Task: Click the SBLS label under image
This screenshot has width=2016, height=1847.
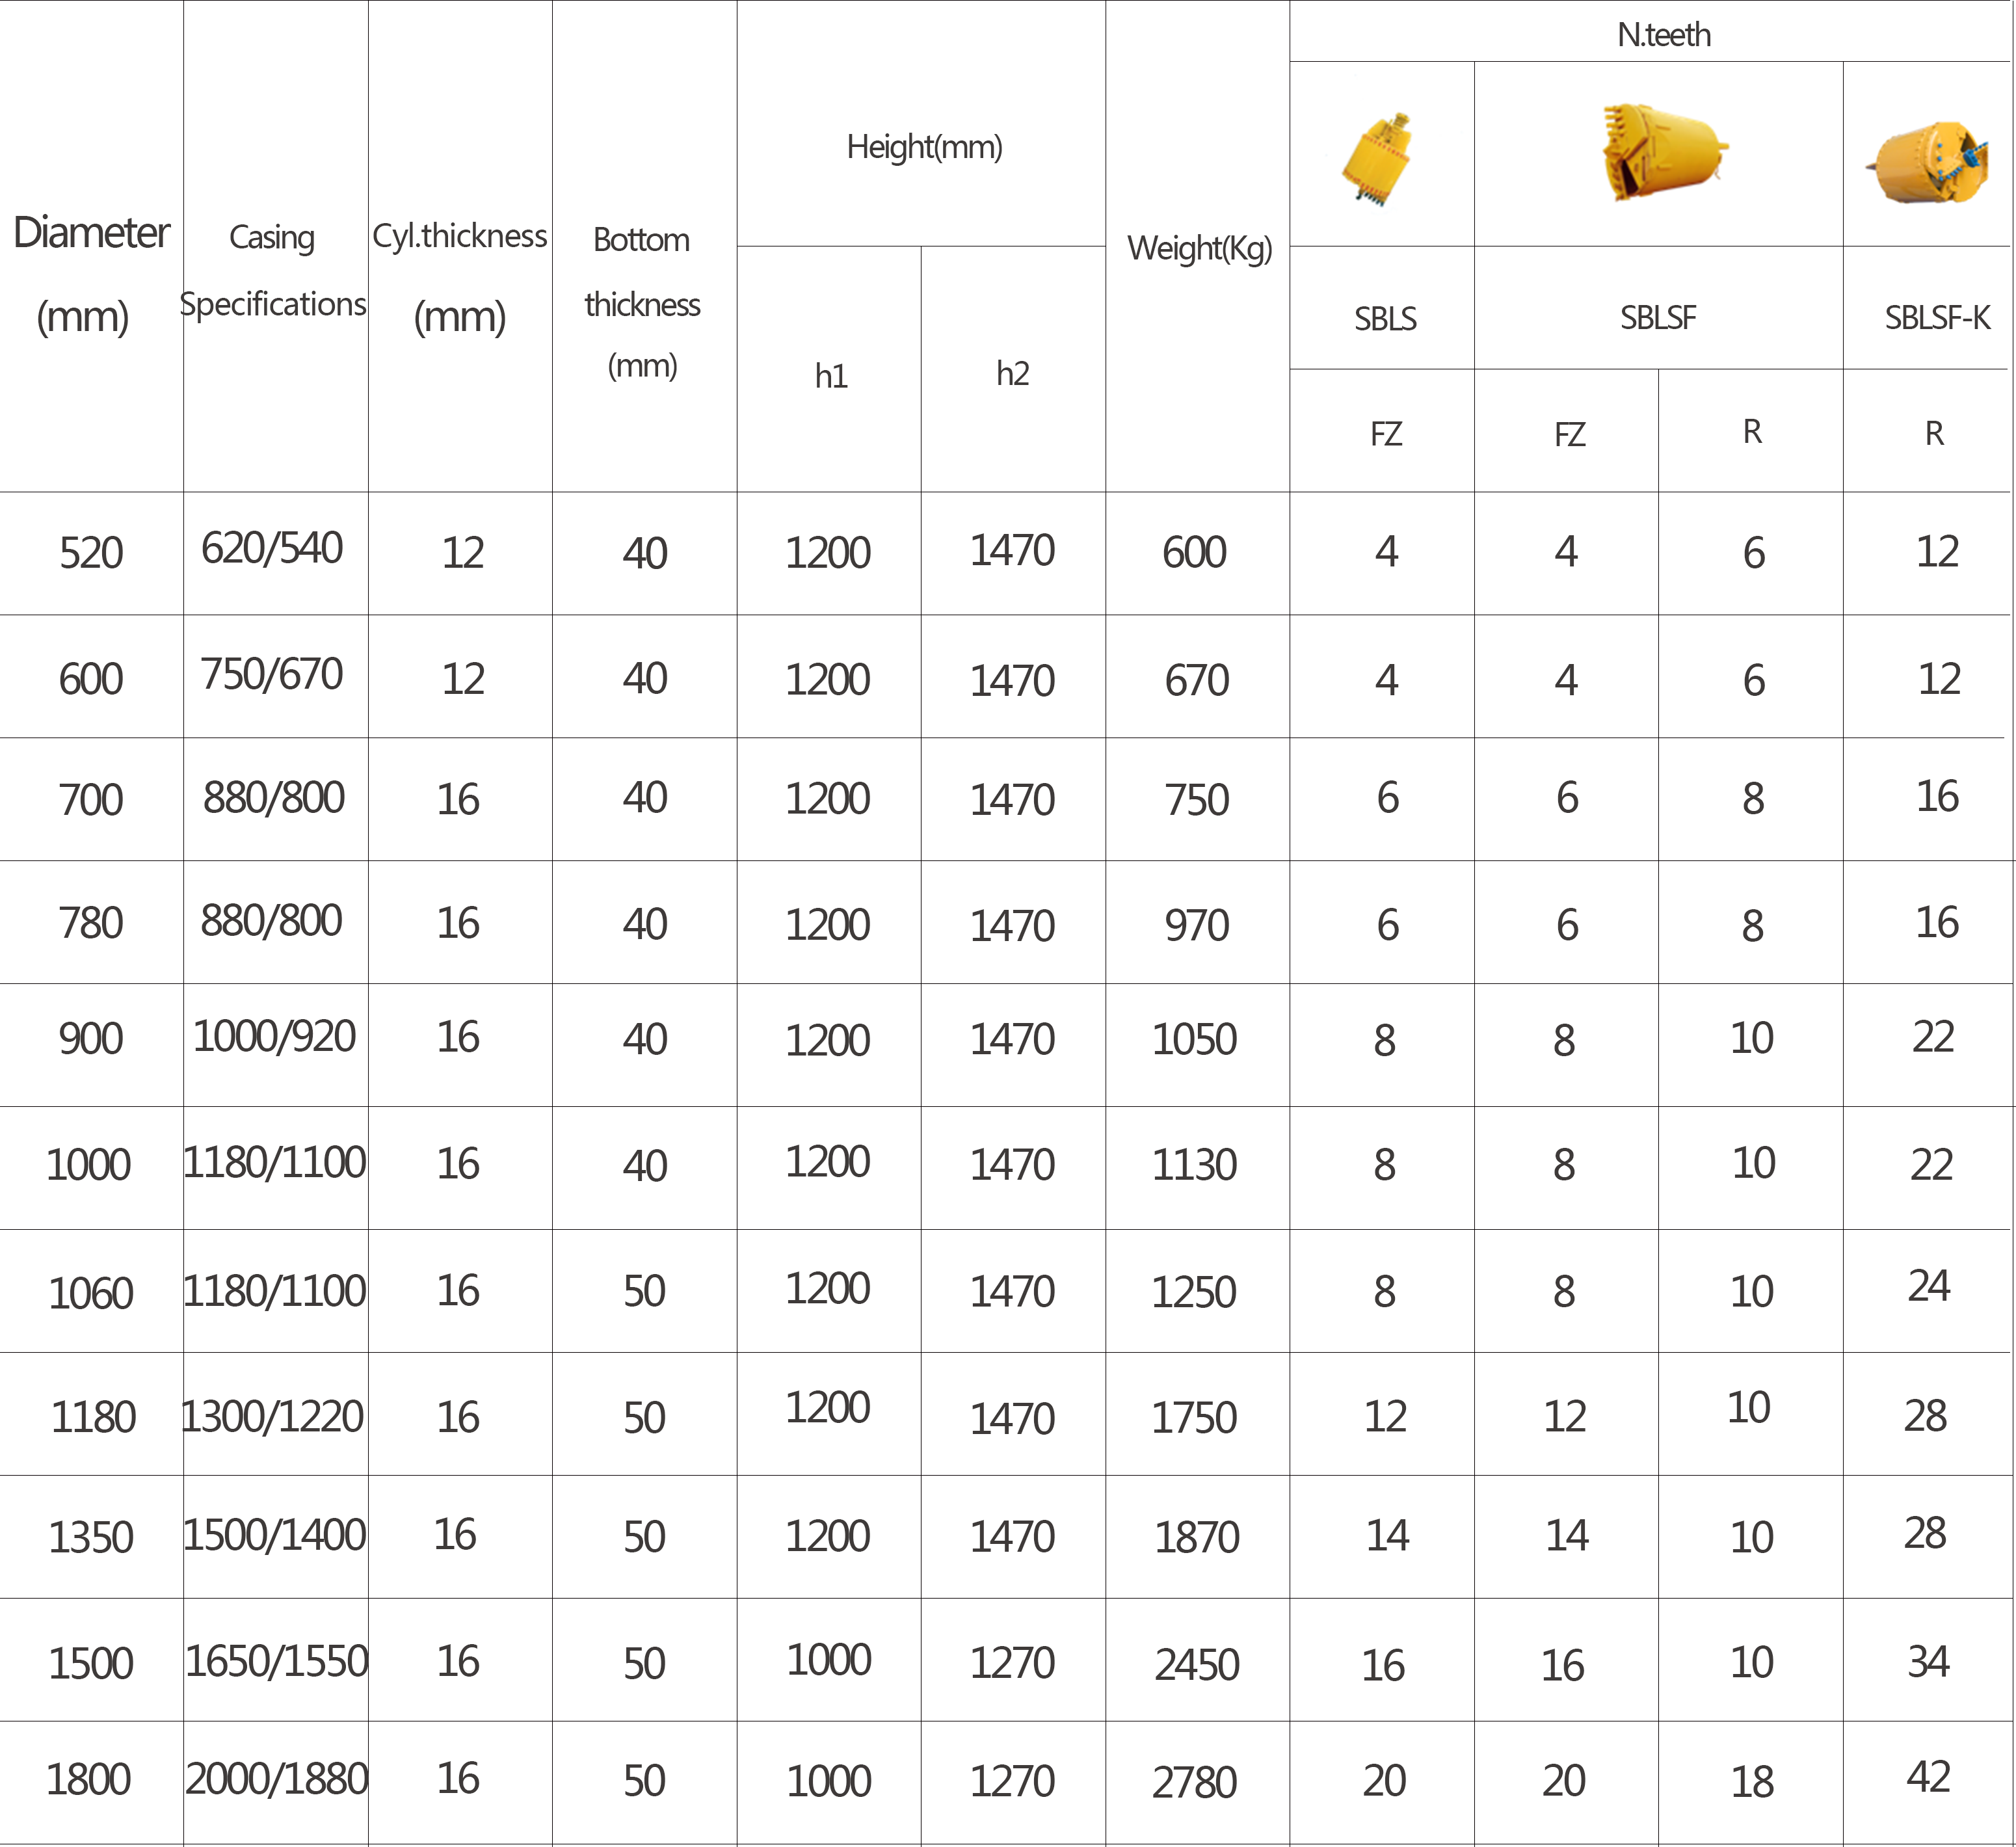Action: pos(1385,319)
